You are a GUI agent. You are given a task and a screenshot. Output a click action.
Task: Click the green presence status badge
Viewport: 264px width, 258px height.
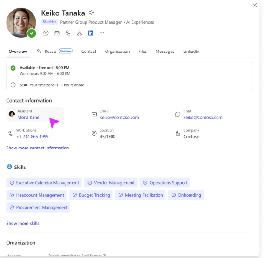point(32,33)
